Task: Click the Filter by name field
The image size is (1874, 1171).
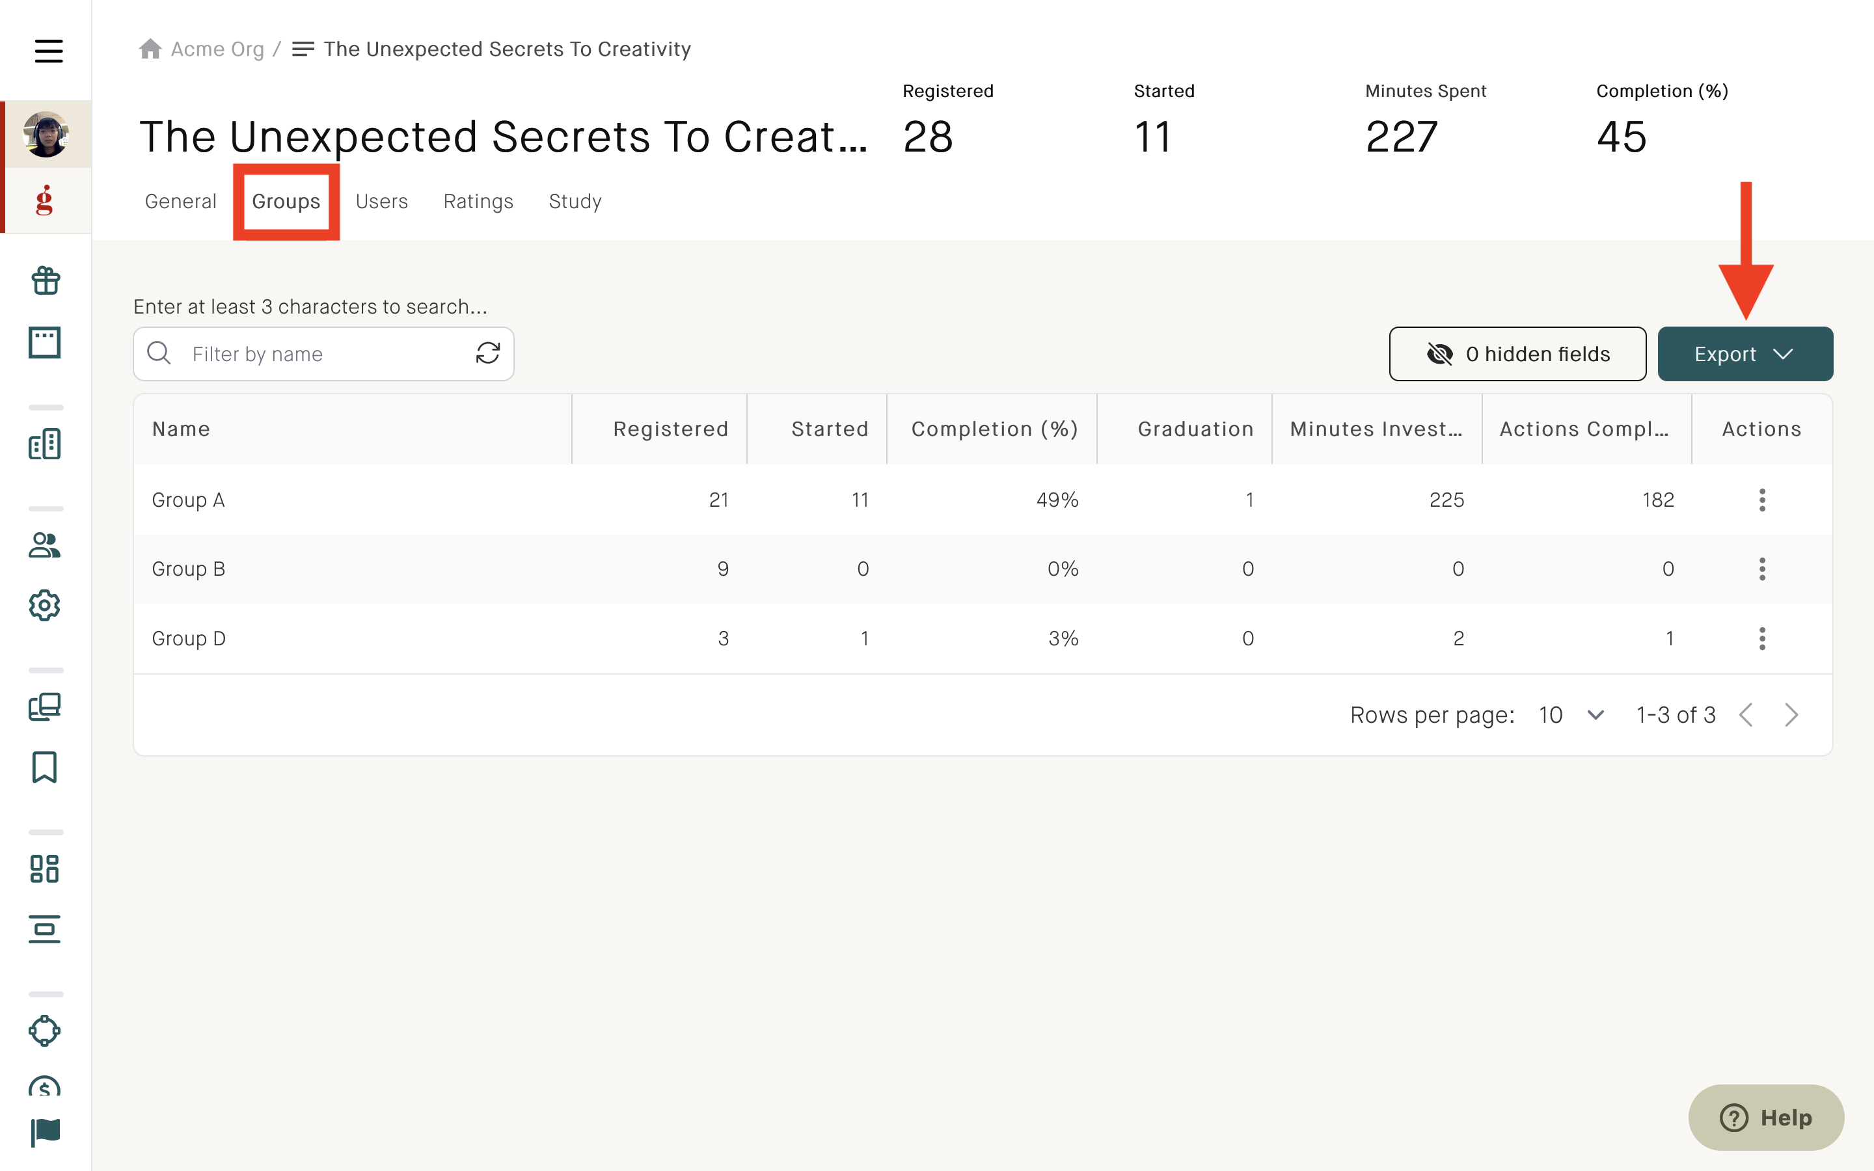Action: click(x=323, y=354)
